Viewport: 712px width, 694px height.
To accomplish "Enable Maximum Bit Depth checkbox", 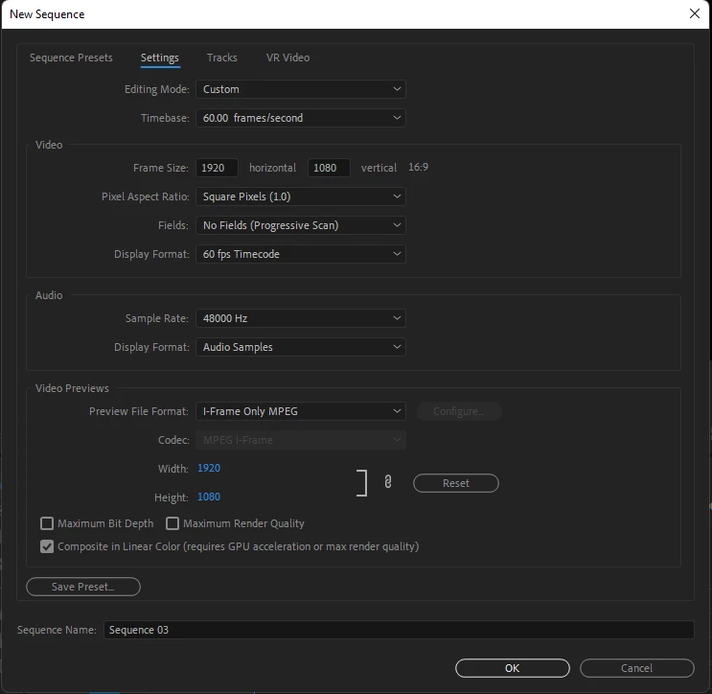I will tap(47, 523).
